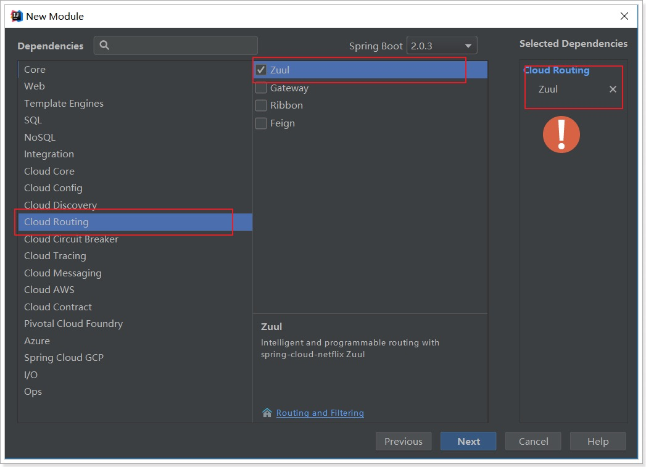The width and height of the screenshot is (646, 467).
Task: Close the New Module window
Action: (624, 16)
